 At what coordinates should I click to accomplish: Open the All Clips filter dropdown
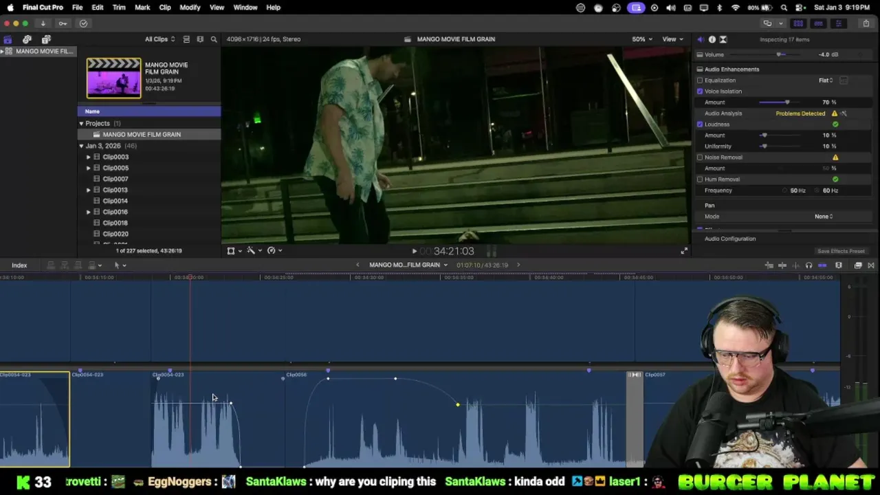[x=159, y=39]
